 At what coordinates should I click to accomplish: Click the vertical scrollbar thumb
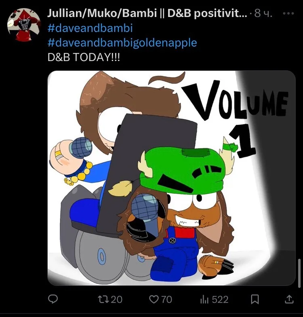coord(299,273)
